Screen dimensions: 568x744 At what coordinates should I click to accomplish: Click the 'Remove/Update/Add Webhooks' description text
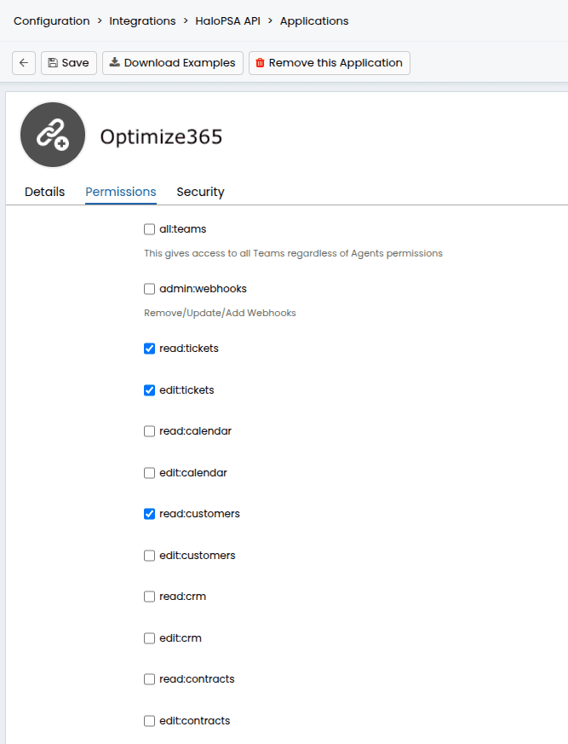click(220, 313)
